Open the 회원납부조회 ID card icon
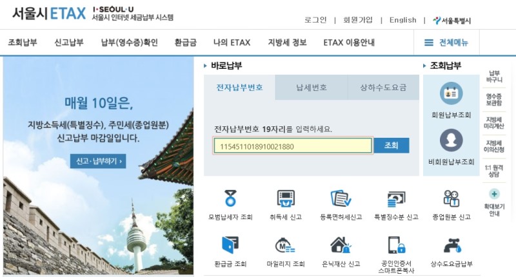516x277 pixels. [x=451, y=93]
